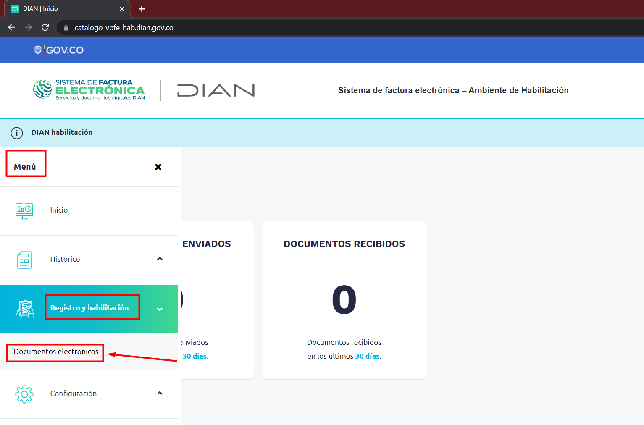Click the Registro y habilitación clipboard icon
Image resolution: width=644 pixels, height=425 pixels.
25,309
